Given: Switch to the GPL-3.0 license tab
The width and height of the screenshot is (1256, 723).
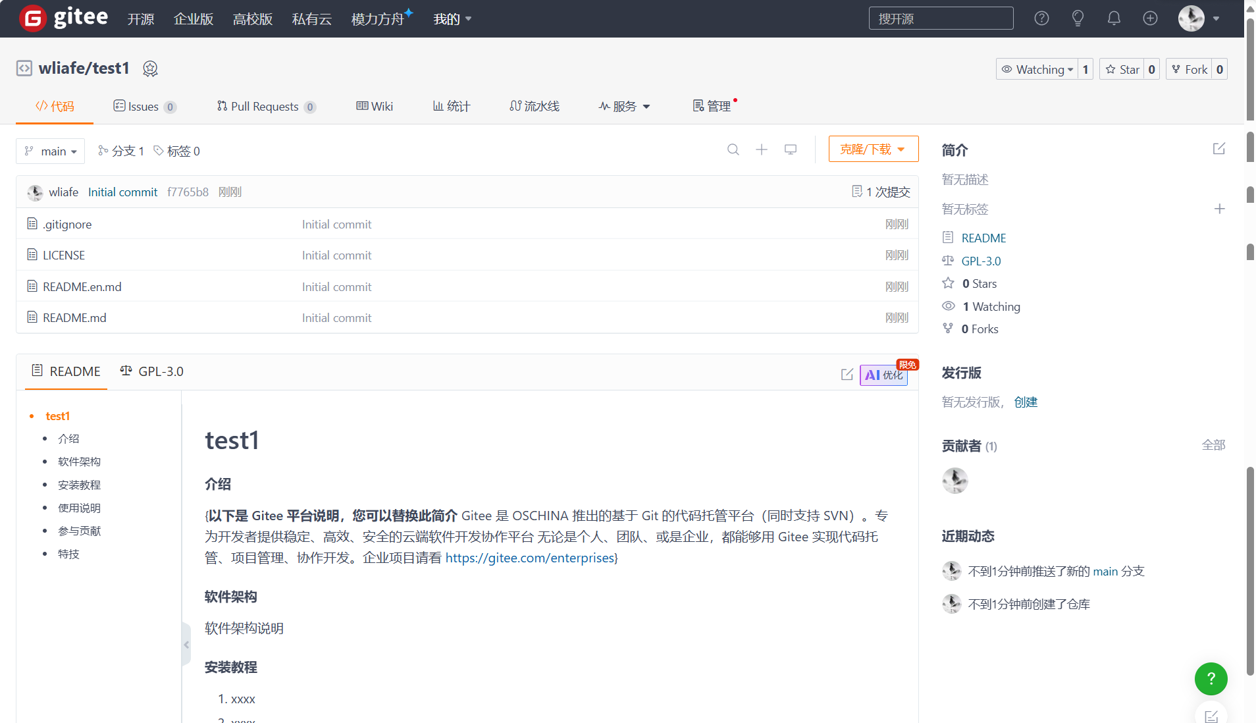Looking at the screenshot, I should [x=152, y=371].
